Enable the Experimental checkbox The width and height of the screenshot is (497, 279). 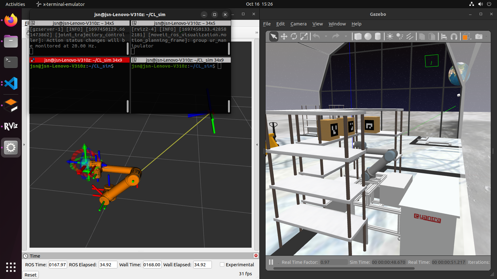coord(222,264)
